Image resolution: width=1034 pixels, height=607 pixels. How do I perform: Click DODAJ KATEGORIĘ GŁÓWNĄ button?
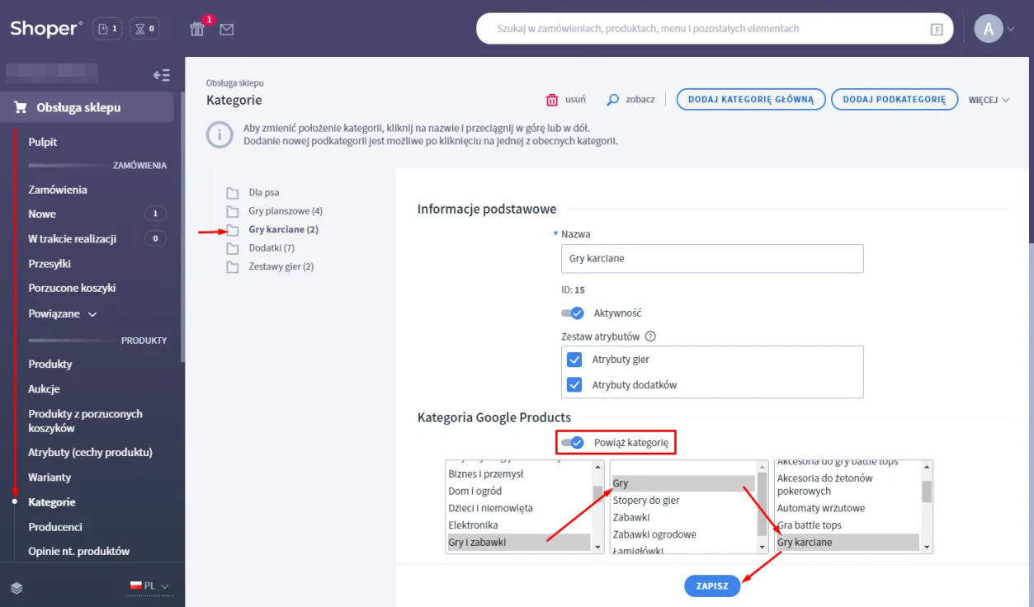[750, 100]
